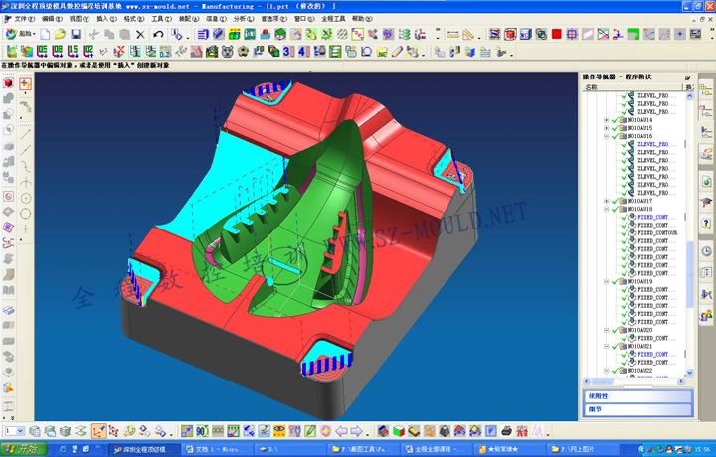Click the eye visibility icon bottom toolbar
716x457 pixels.
click(x=279, y=430)
